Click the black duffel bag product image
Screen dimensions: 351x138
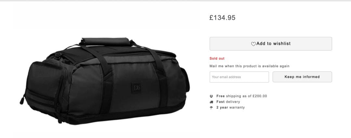click(105, 81)
